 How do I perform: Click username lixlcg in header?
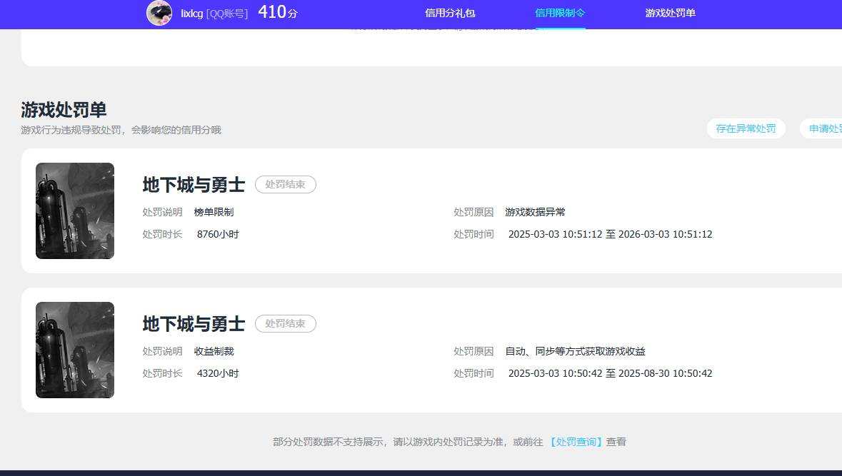click(191, 14)
